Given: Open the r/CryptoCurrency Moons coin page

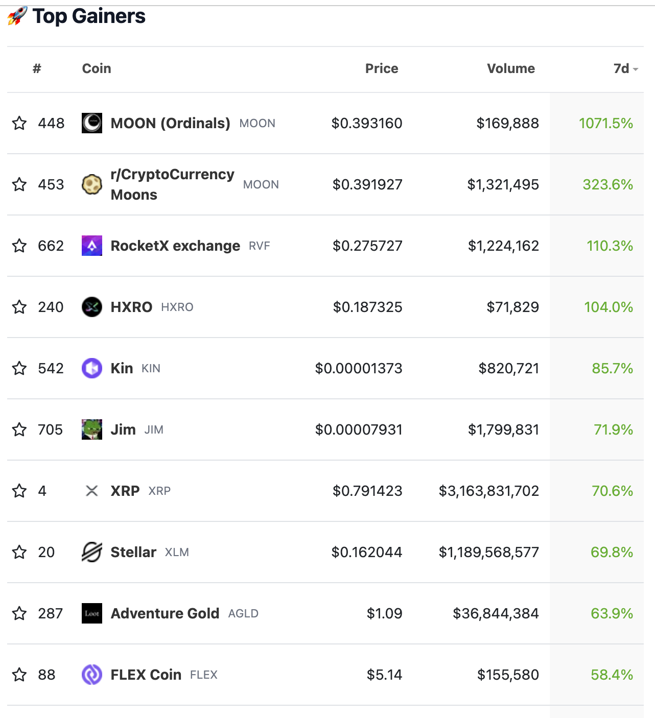Looking at the screenshot, I should click(172, 184).
